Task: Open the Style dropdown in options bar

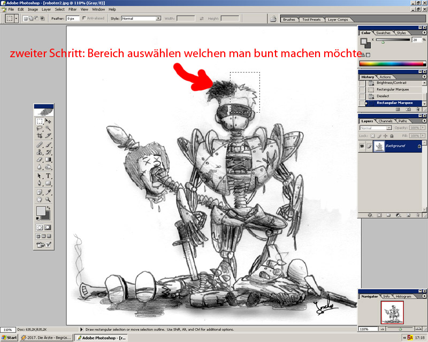Action: (141, 18)
